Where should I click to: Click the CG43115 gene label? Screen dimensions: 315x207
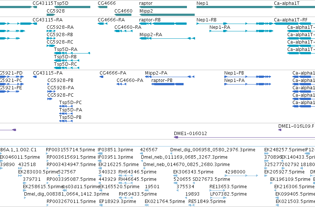click(x=43, y=3)
